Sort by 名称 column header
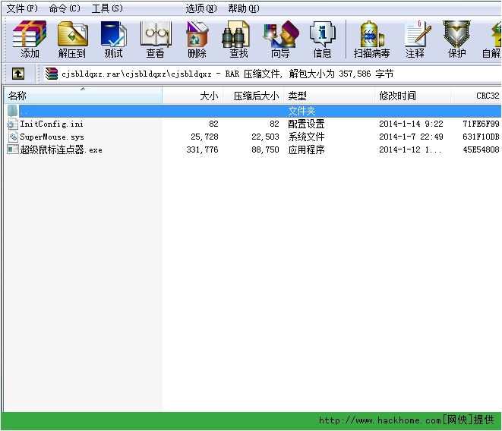This screenshot has height=431, width=502. pos(83,96)
